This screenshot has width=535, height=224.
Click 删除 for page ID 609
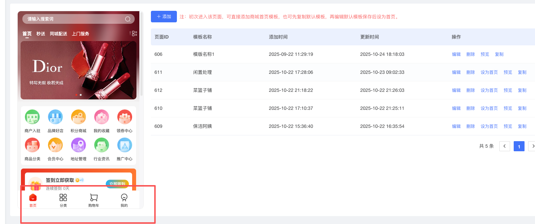[x=470, y=126]
